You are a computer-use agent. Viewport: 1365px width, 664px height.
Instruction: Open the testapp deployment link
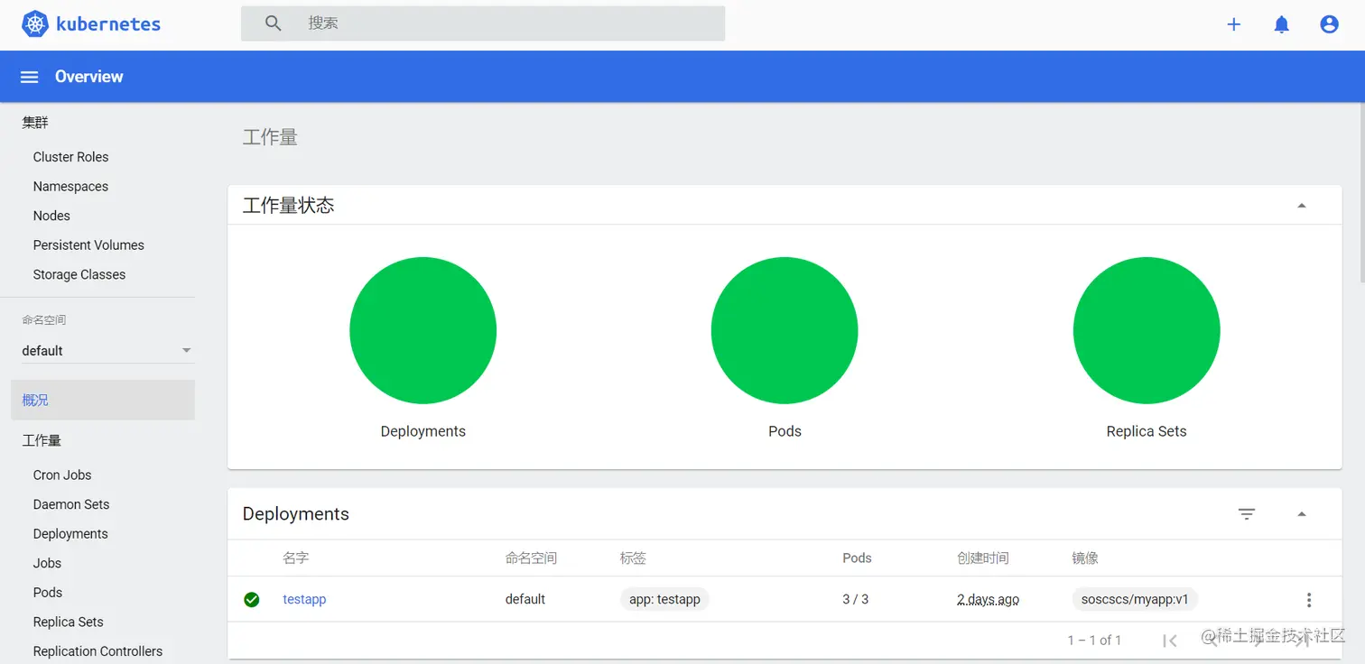coord(304,599)
